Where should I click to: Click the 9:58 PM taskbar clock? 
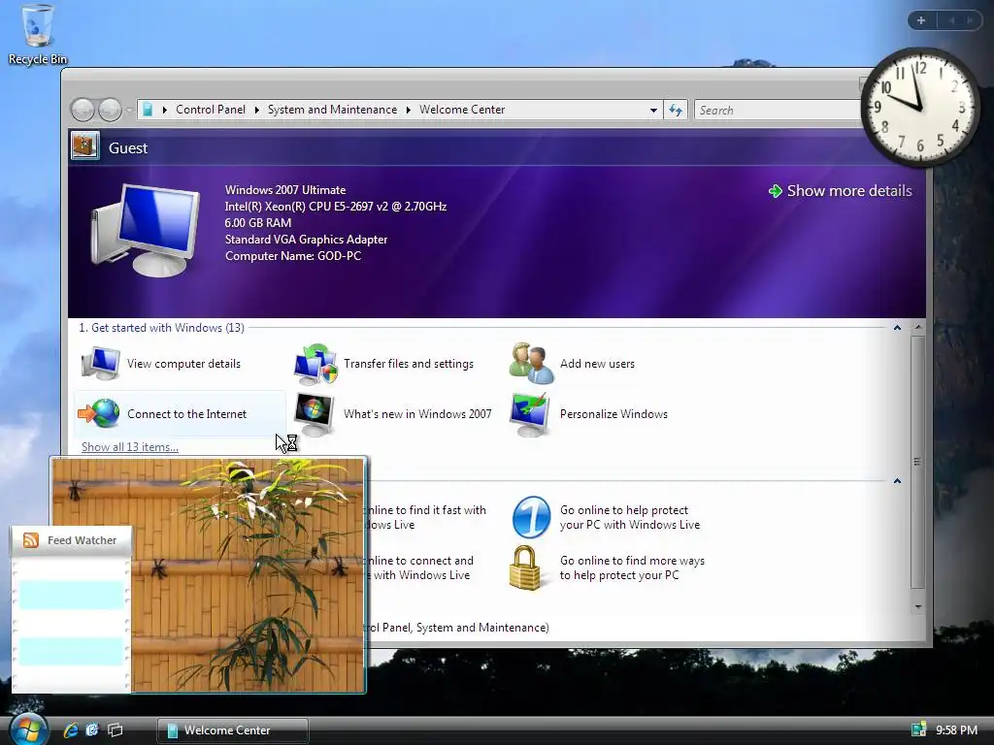pyautogui.click(x=956, y=730)
